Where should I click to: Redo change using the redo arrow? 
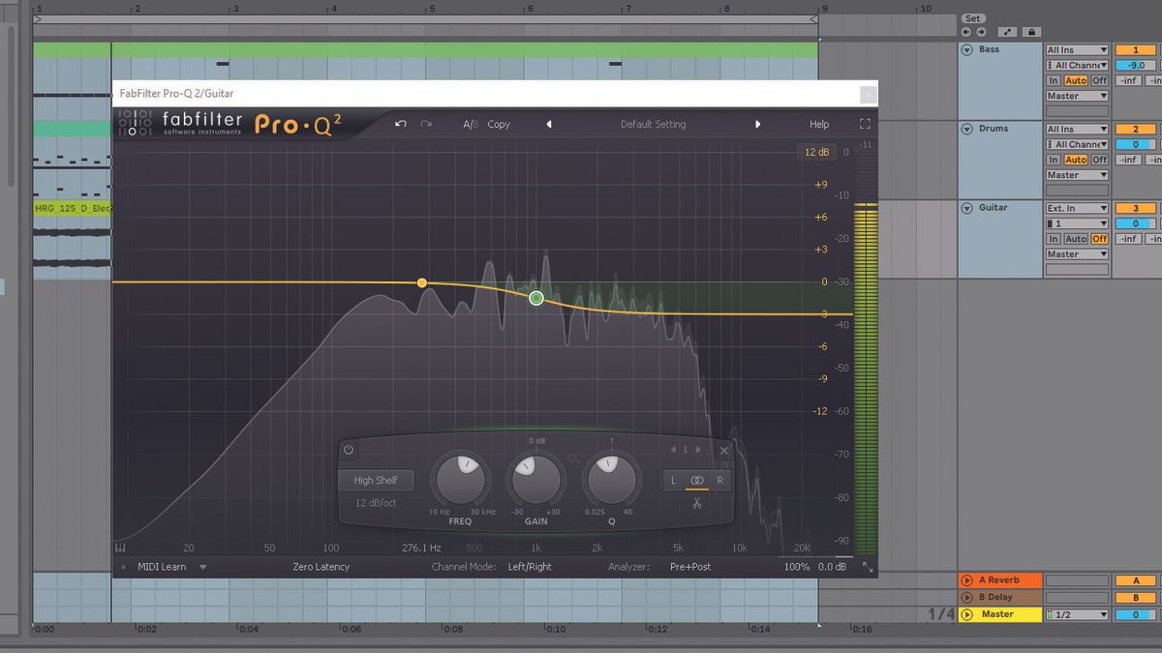coord(424,124)
